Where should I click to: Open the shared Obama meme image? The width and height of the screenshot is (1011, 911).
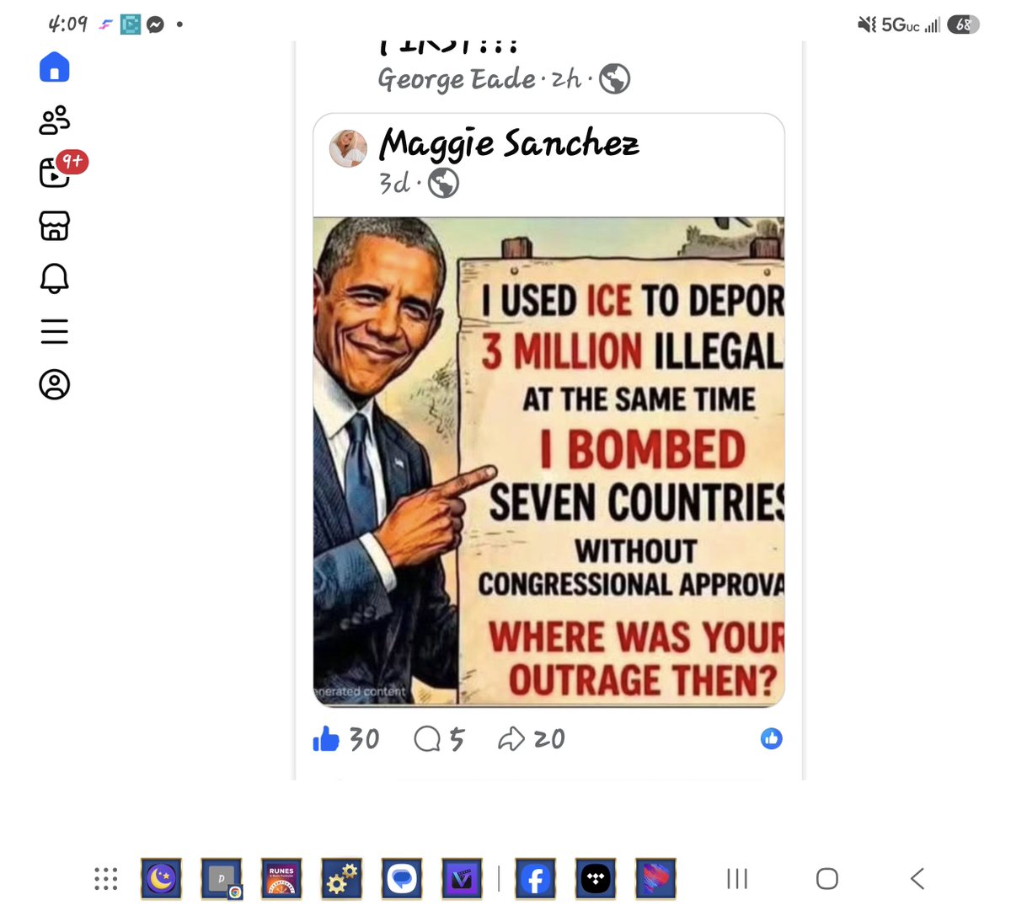549,461
